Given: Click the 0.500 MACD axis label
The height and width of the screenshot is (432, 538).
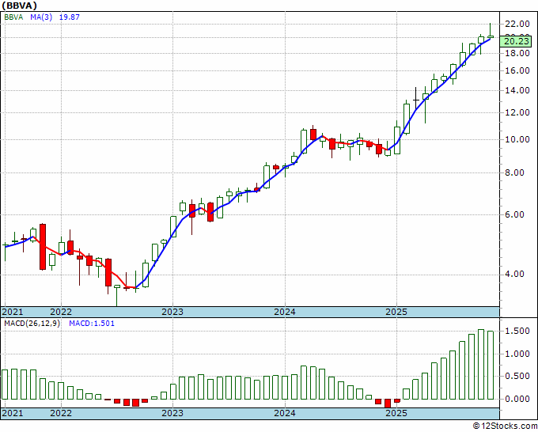Looking at the screenshot, I should (x=517, y=377).
